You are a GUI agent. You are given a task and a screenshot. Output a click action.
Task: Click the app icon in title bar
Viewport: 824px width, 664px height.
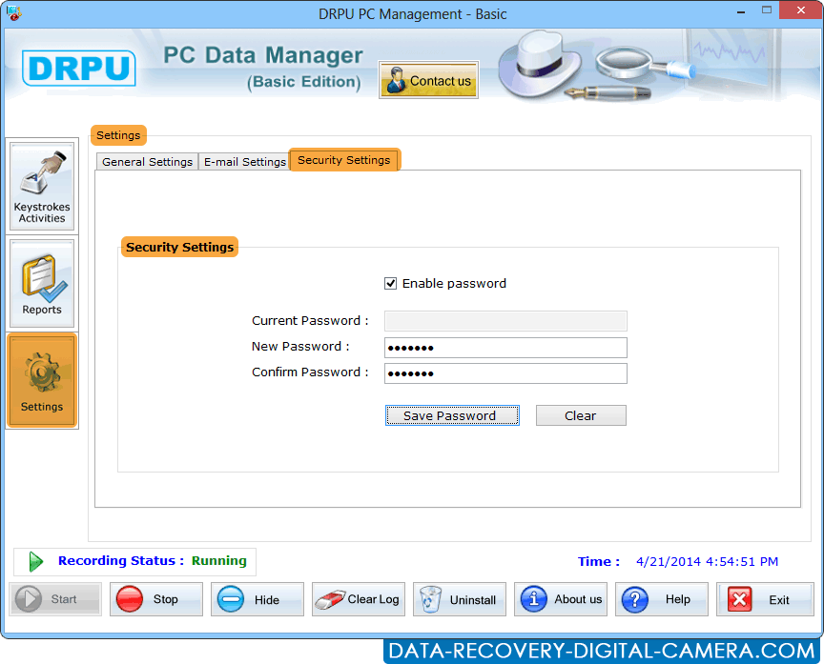tap(13, 13)
